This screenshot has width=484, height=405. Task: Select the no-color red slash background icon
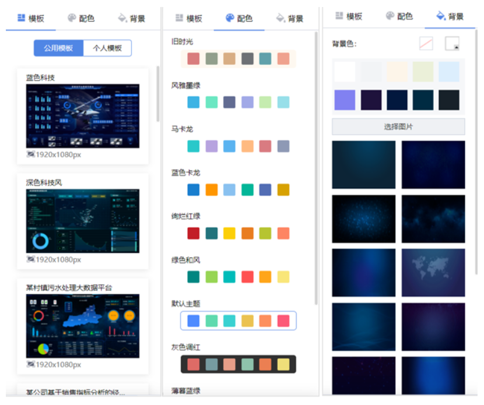click(426, 44)
